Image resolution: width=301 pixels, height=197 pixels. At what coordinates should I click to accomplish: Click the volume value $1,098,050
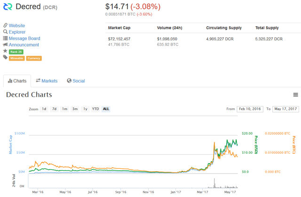click(167, 39)
